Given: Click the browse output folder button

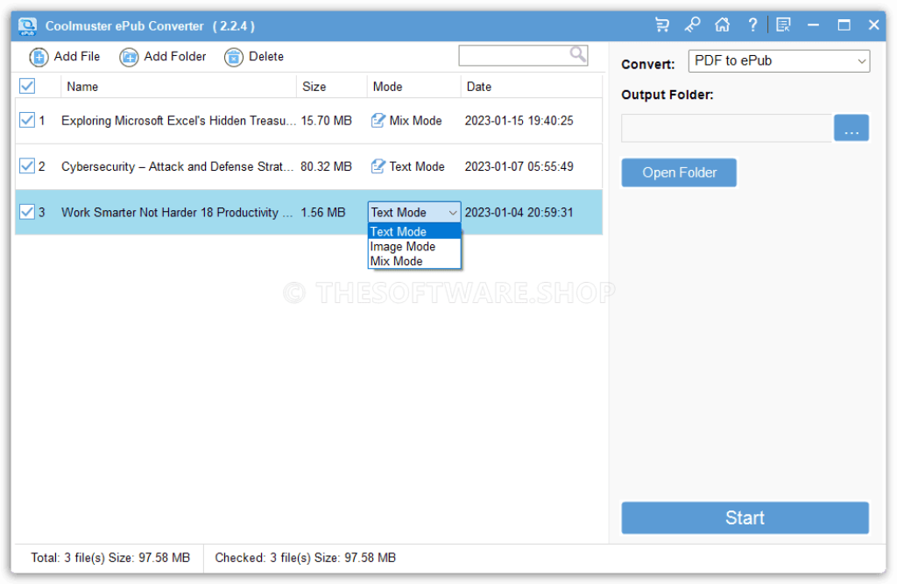Looking at the screenshot, I should [851, 128].
